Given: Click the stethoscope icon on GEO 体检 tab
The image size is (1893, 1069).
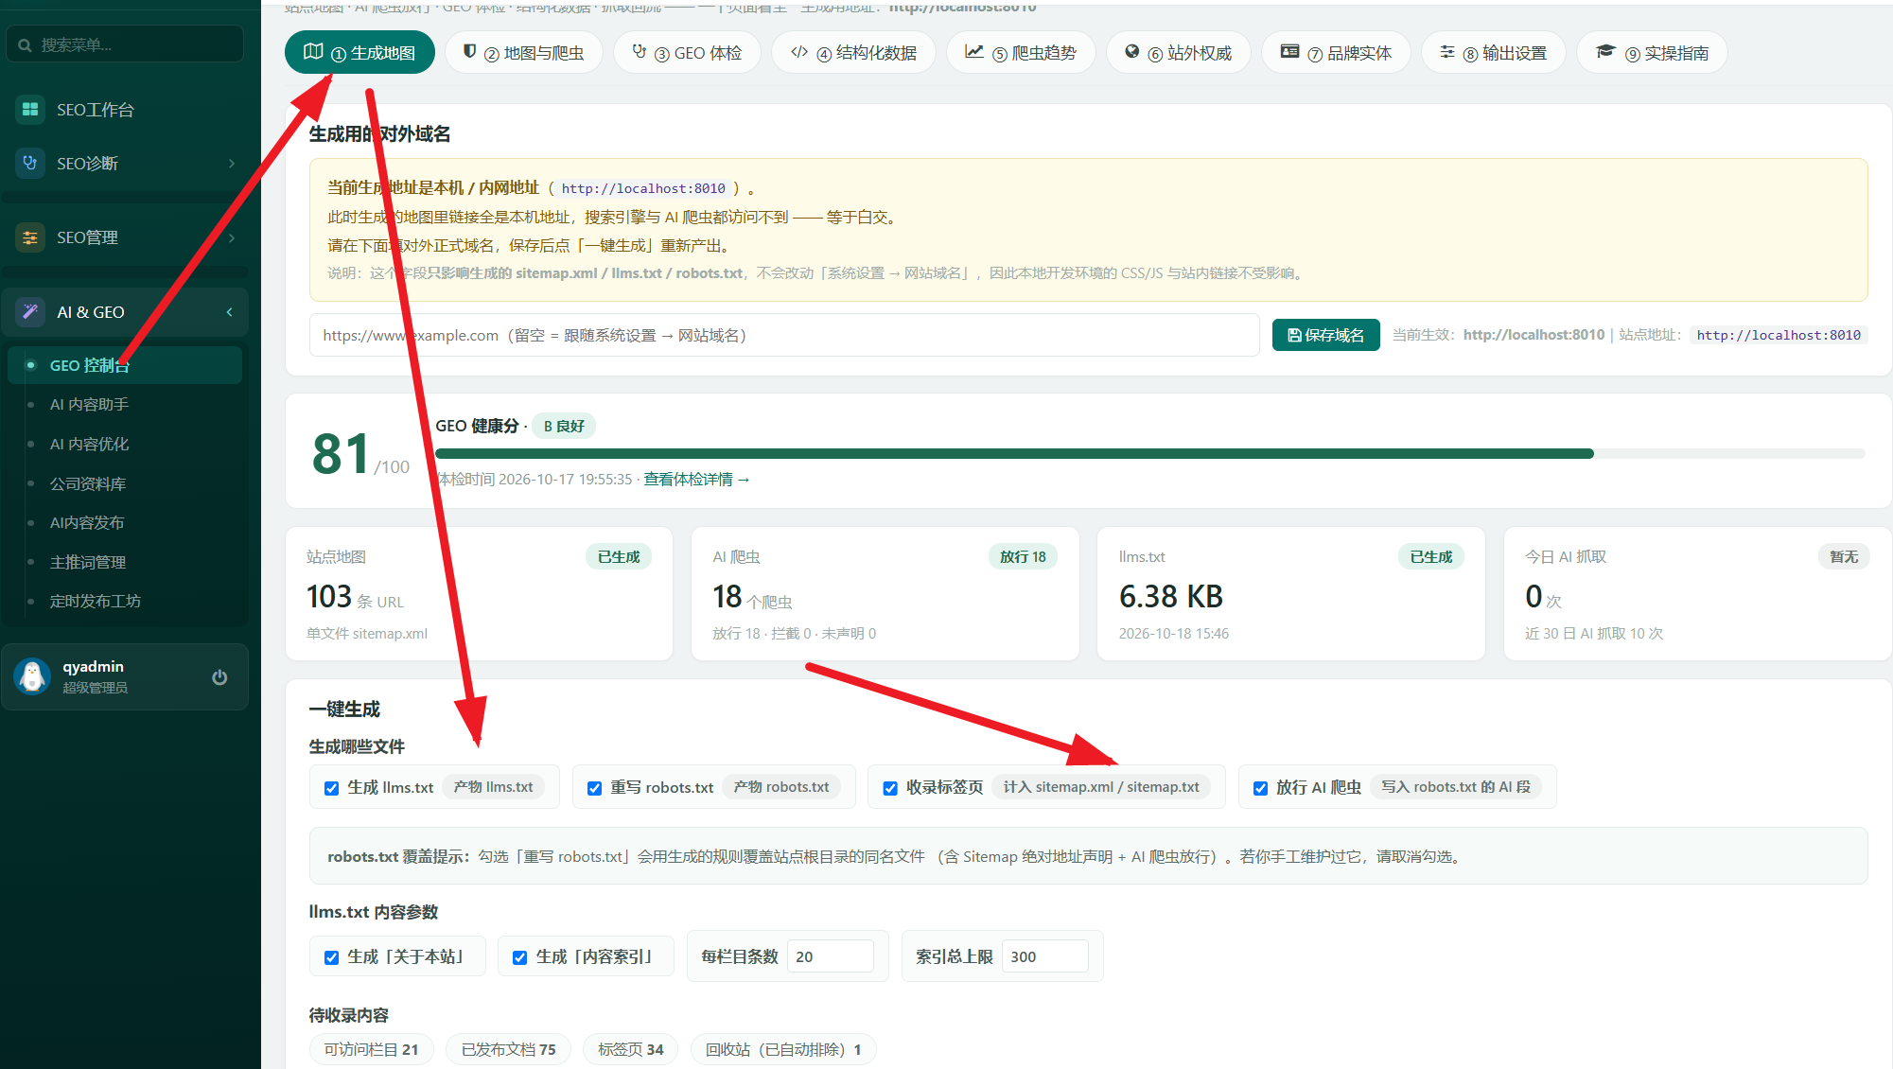Looking at the screenshot, I should [x=640, y=52].
